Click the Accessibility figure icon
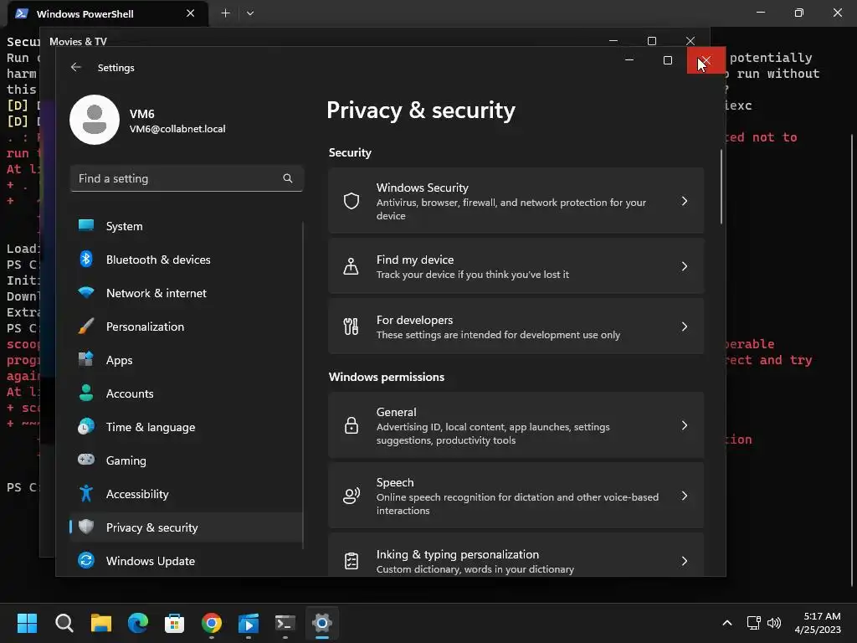 pos(86,493)
